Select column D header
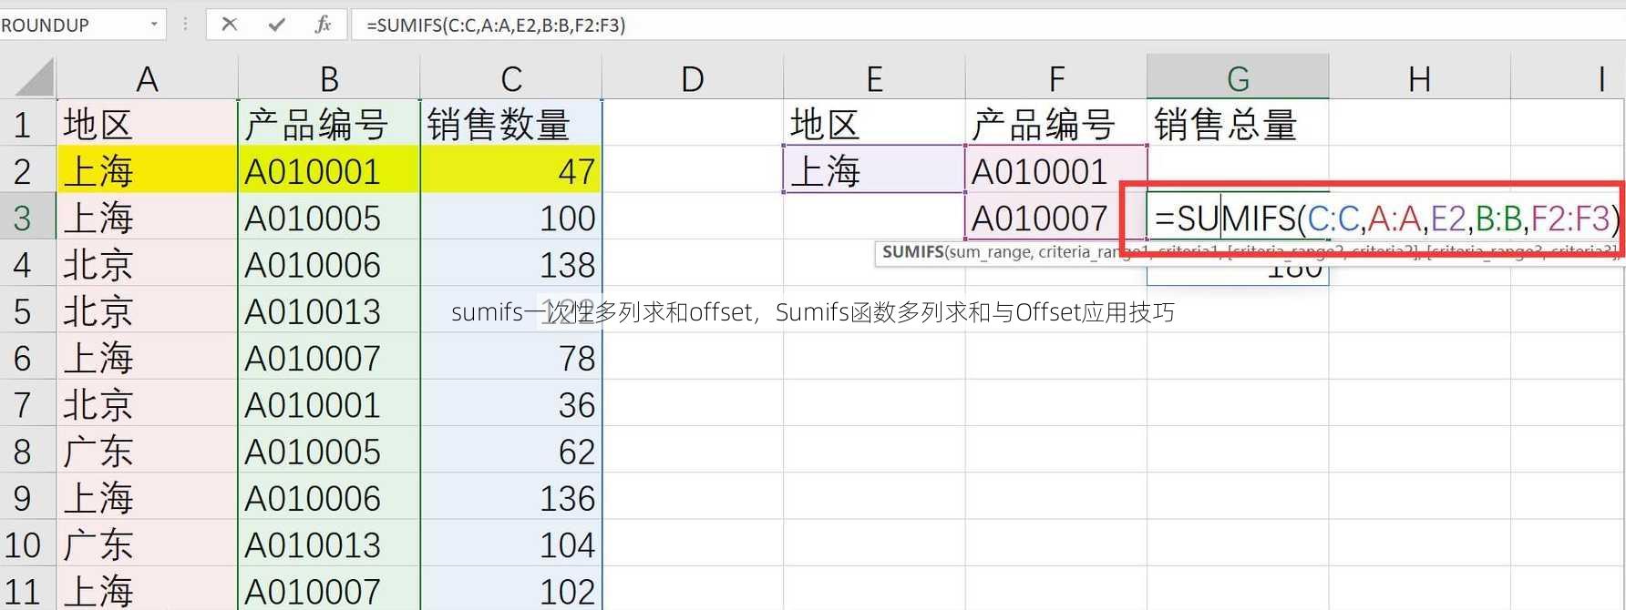Viewport: 1626px width, 610px height. tap(693, 78)
